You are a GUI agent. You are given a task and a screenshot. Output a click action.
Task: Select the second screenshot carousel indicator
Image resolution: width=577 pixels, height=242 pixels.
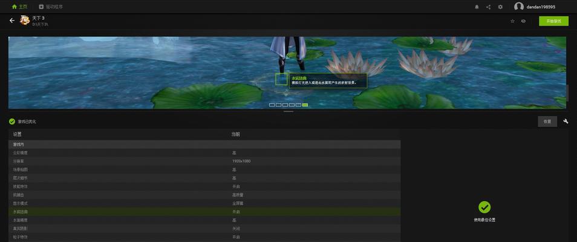pyautogui.click(x=279, y=105)
